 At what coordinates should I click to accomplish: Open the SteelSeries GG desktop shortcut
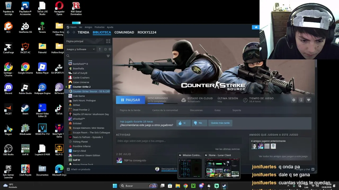coord(25,27)
